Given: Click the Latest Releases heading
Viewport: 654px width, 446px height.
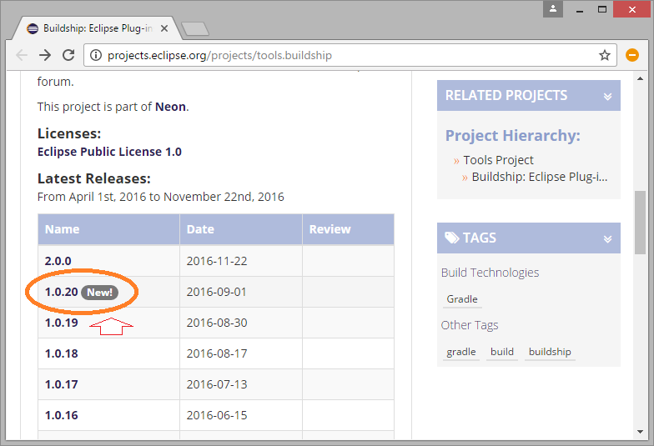Looking at the screenshot, I should coord(94,178).
